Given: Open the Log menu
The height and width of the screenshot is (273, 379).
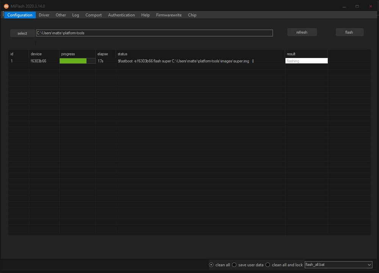Looking at the screenshot, I should [75, 15].
